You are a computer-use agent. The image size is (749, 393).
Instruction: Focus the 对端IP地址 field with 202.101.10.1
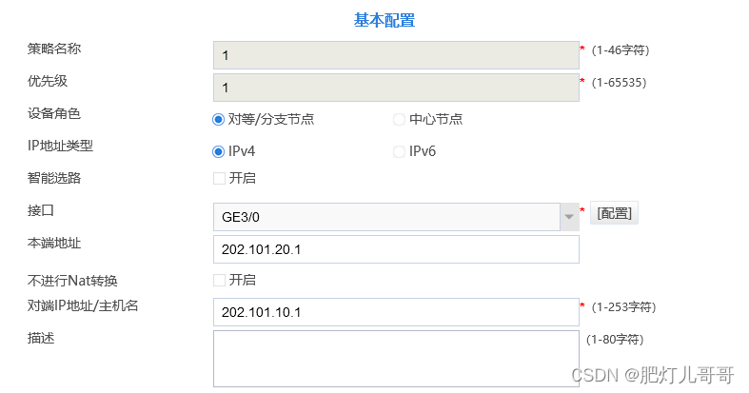coord(396,312)
